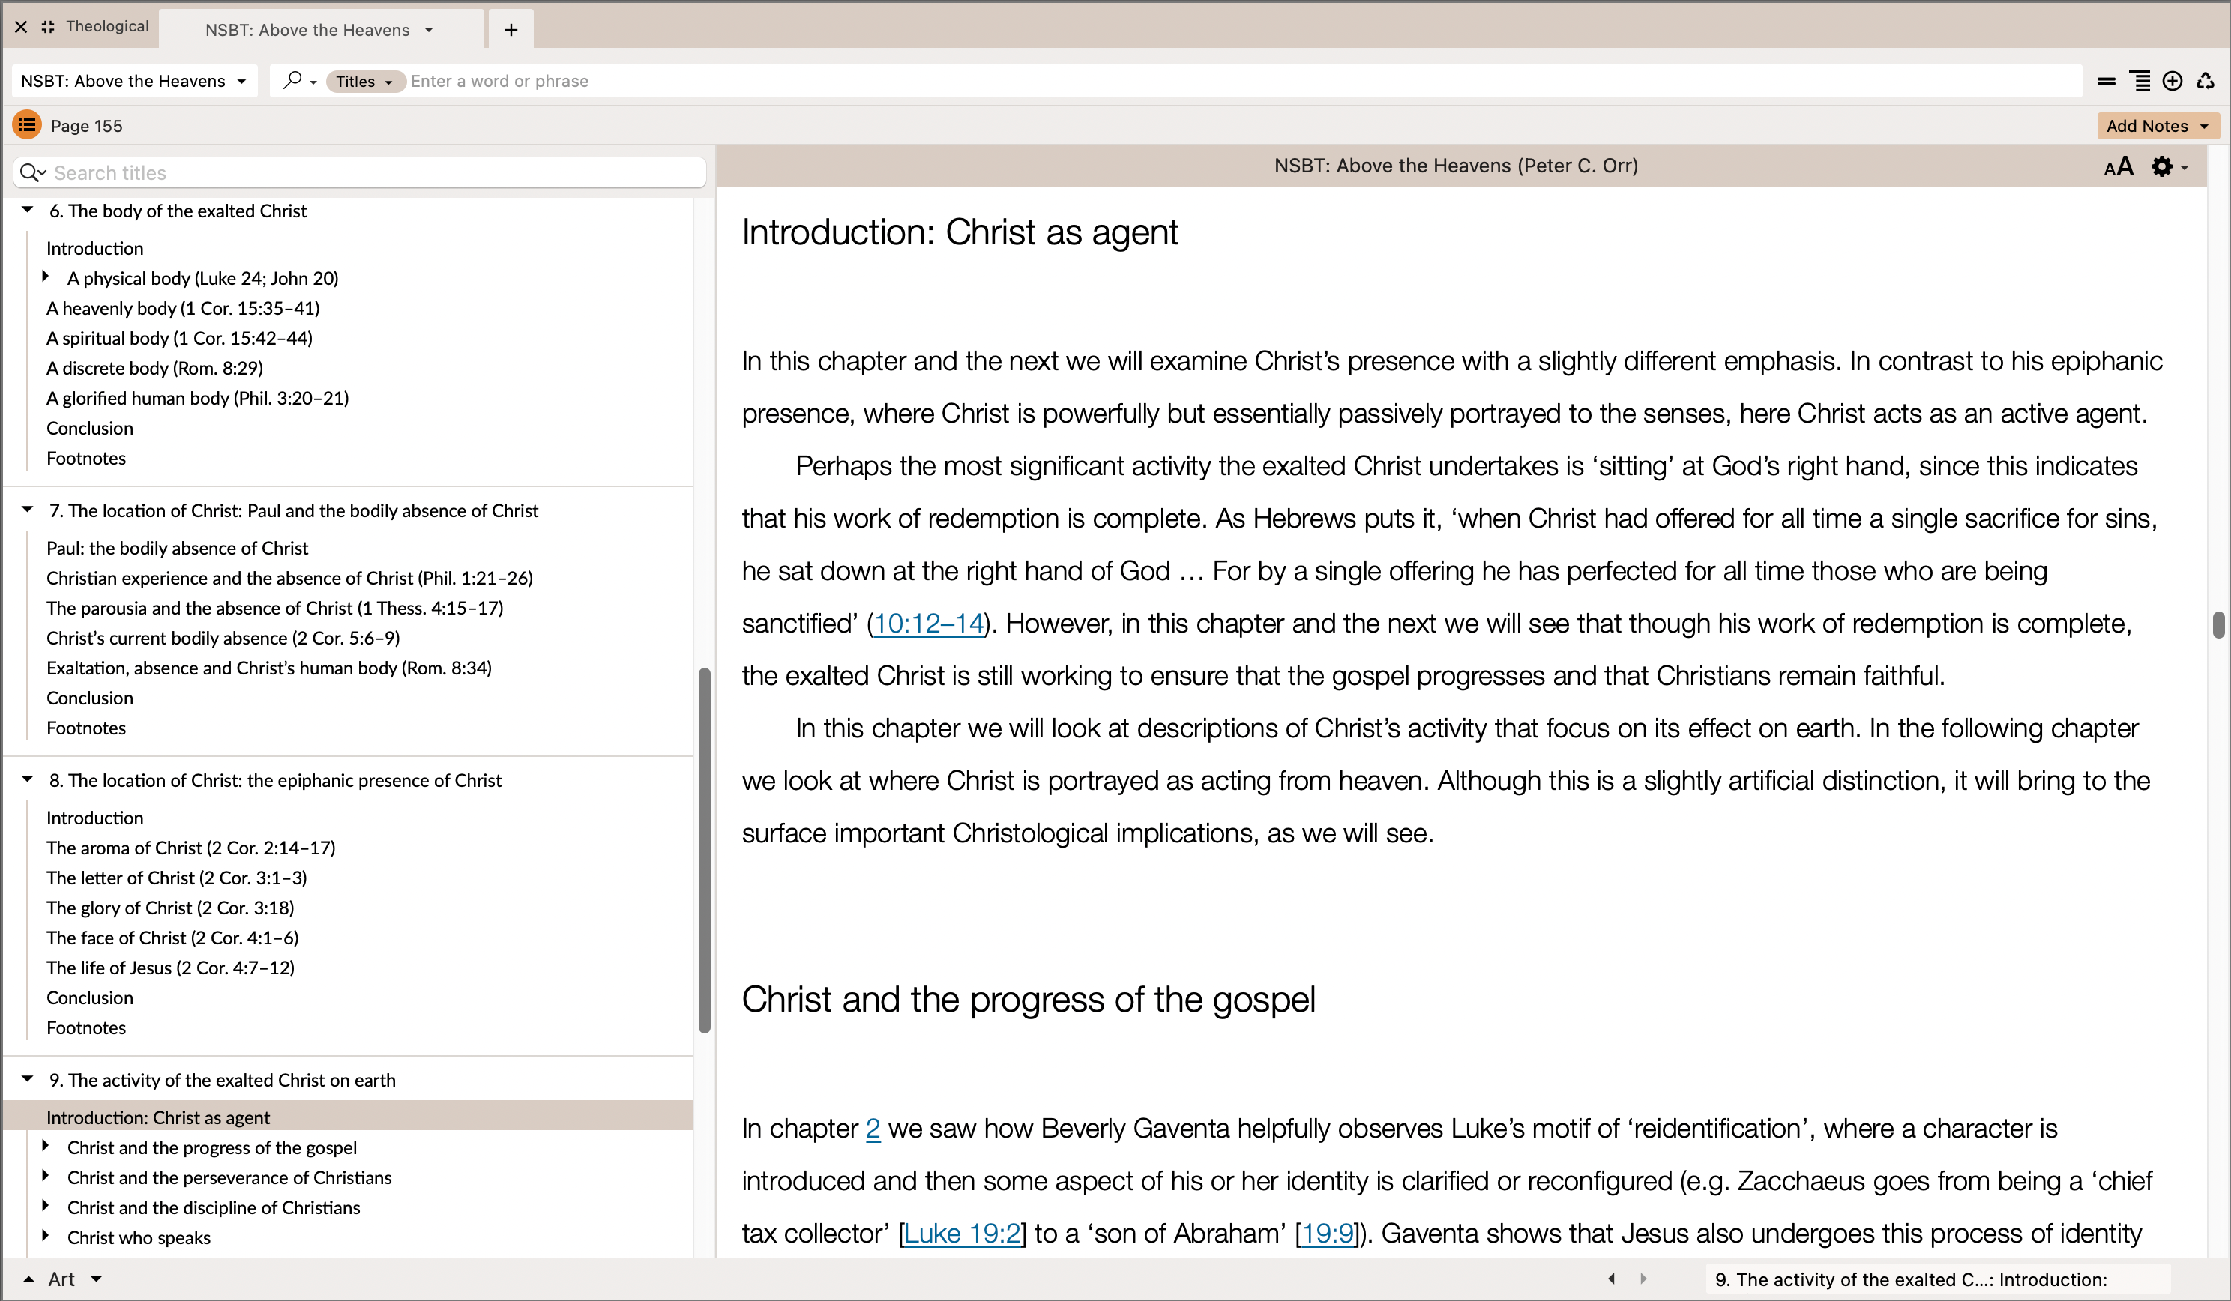
Task: Click the recycle-style sync icon
Action: click(2206, 82)
